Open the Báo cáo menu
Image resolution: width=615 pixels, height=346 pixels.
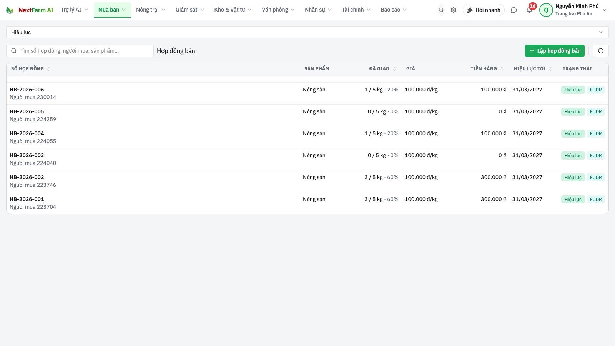tap(394, 10)
